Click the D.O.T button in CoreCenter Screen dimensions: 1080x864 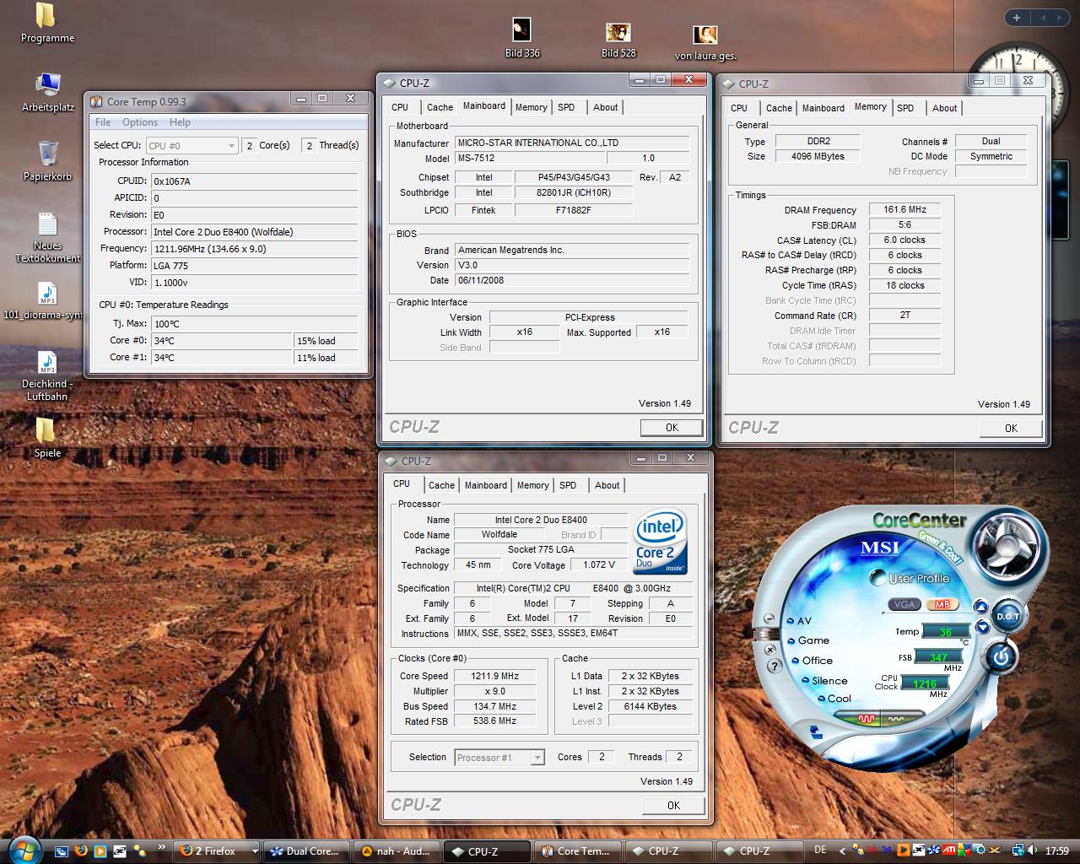click(x=1007, y=616)
